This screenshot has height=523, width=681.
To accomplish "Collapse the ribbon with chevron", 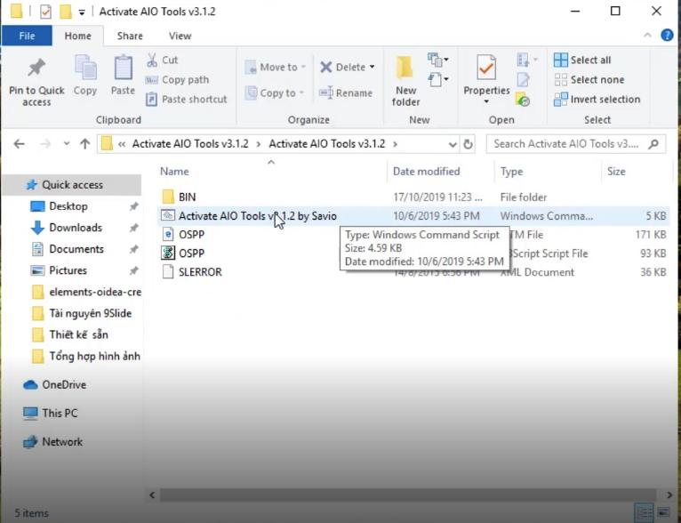I will pyautogui.click(x=647, y=36).
